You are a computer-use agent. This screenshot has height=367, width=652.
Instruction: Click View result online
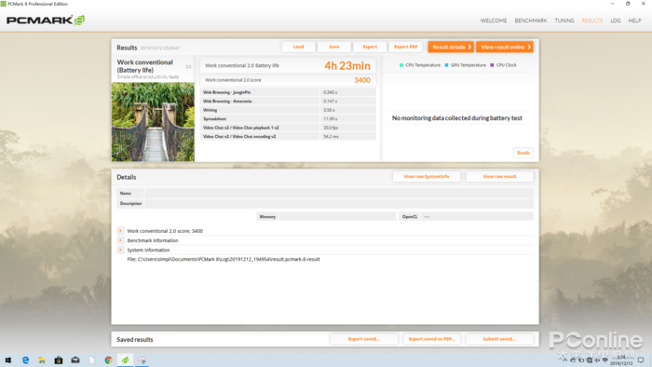tap(505, 47)
